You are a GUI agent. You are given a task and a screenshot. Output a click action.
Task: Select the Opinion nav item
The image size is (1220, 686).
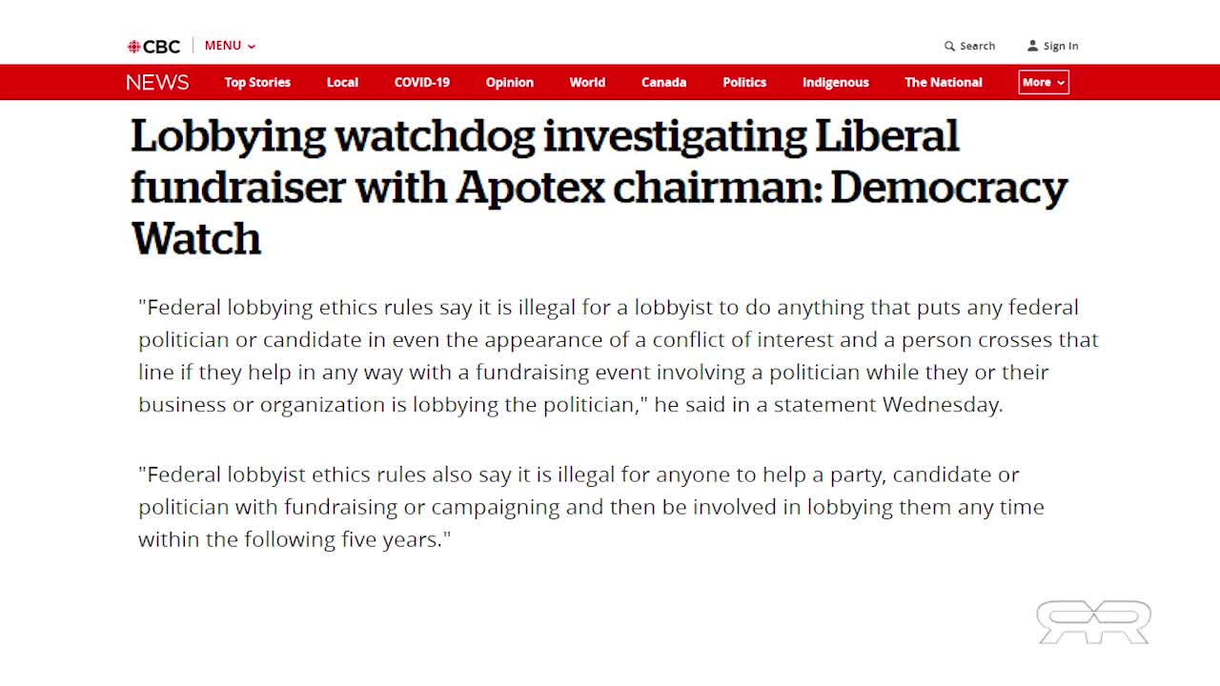pyautogui.click(x=510, y=82)
